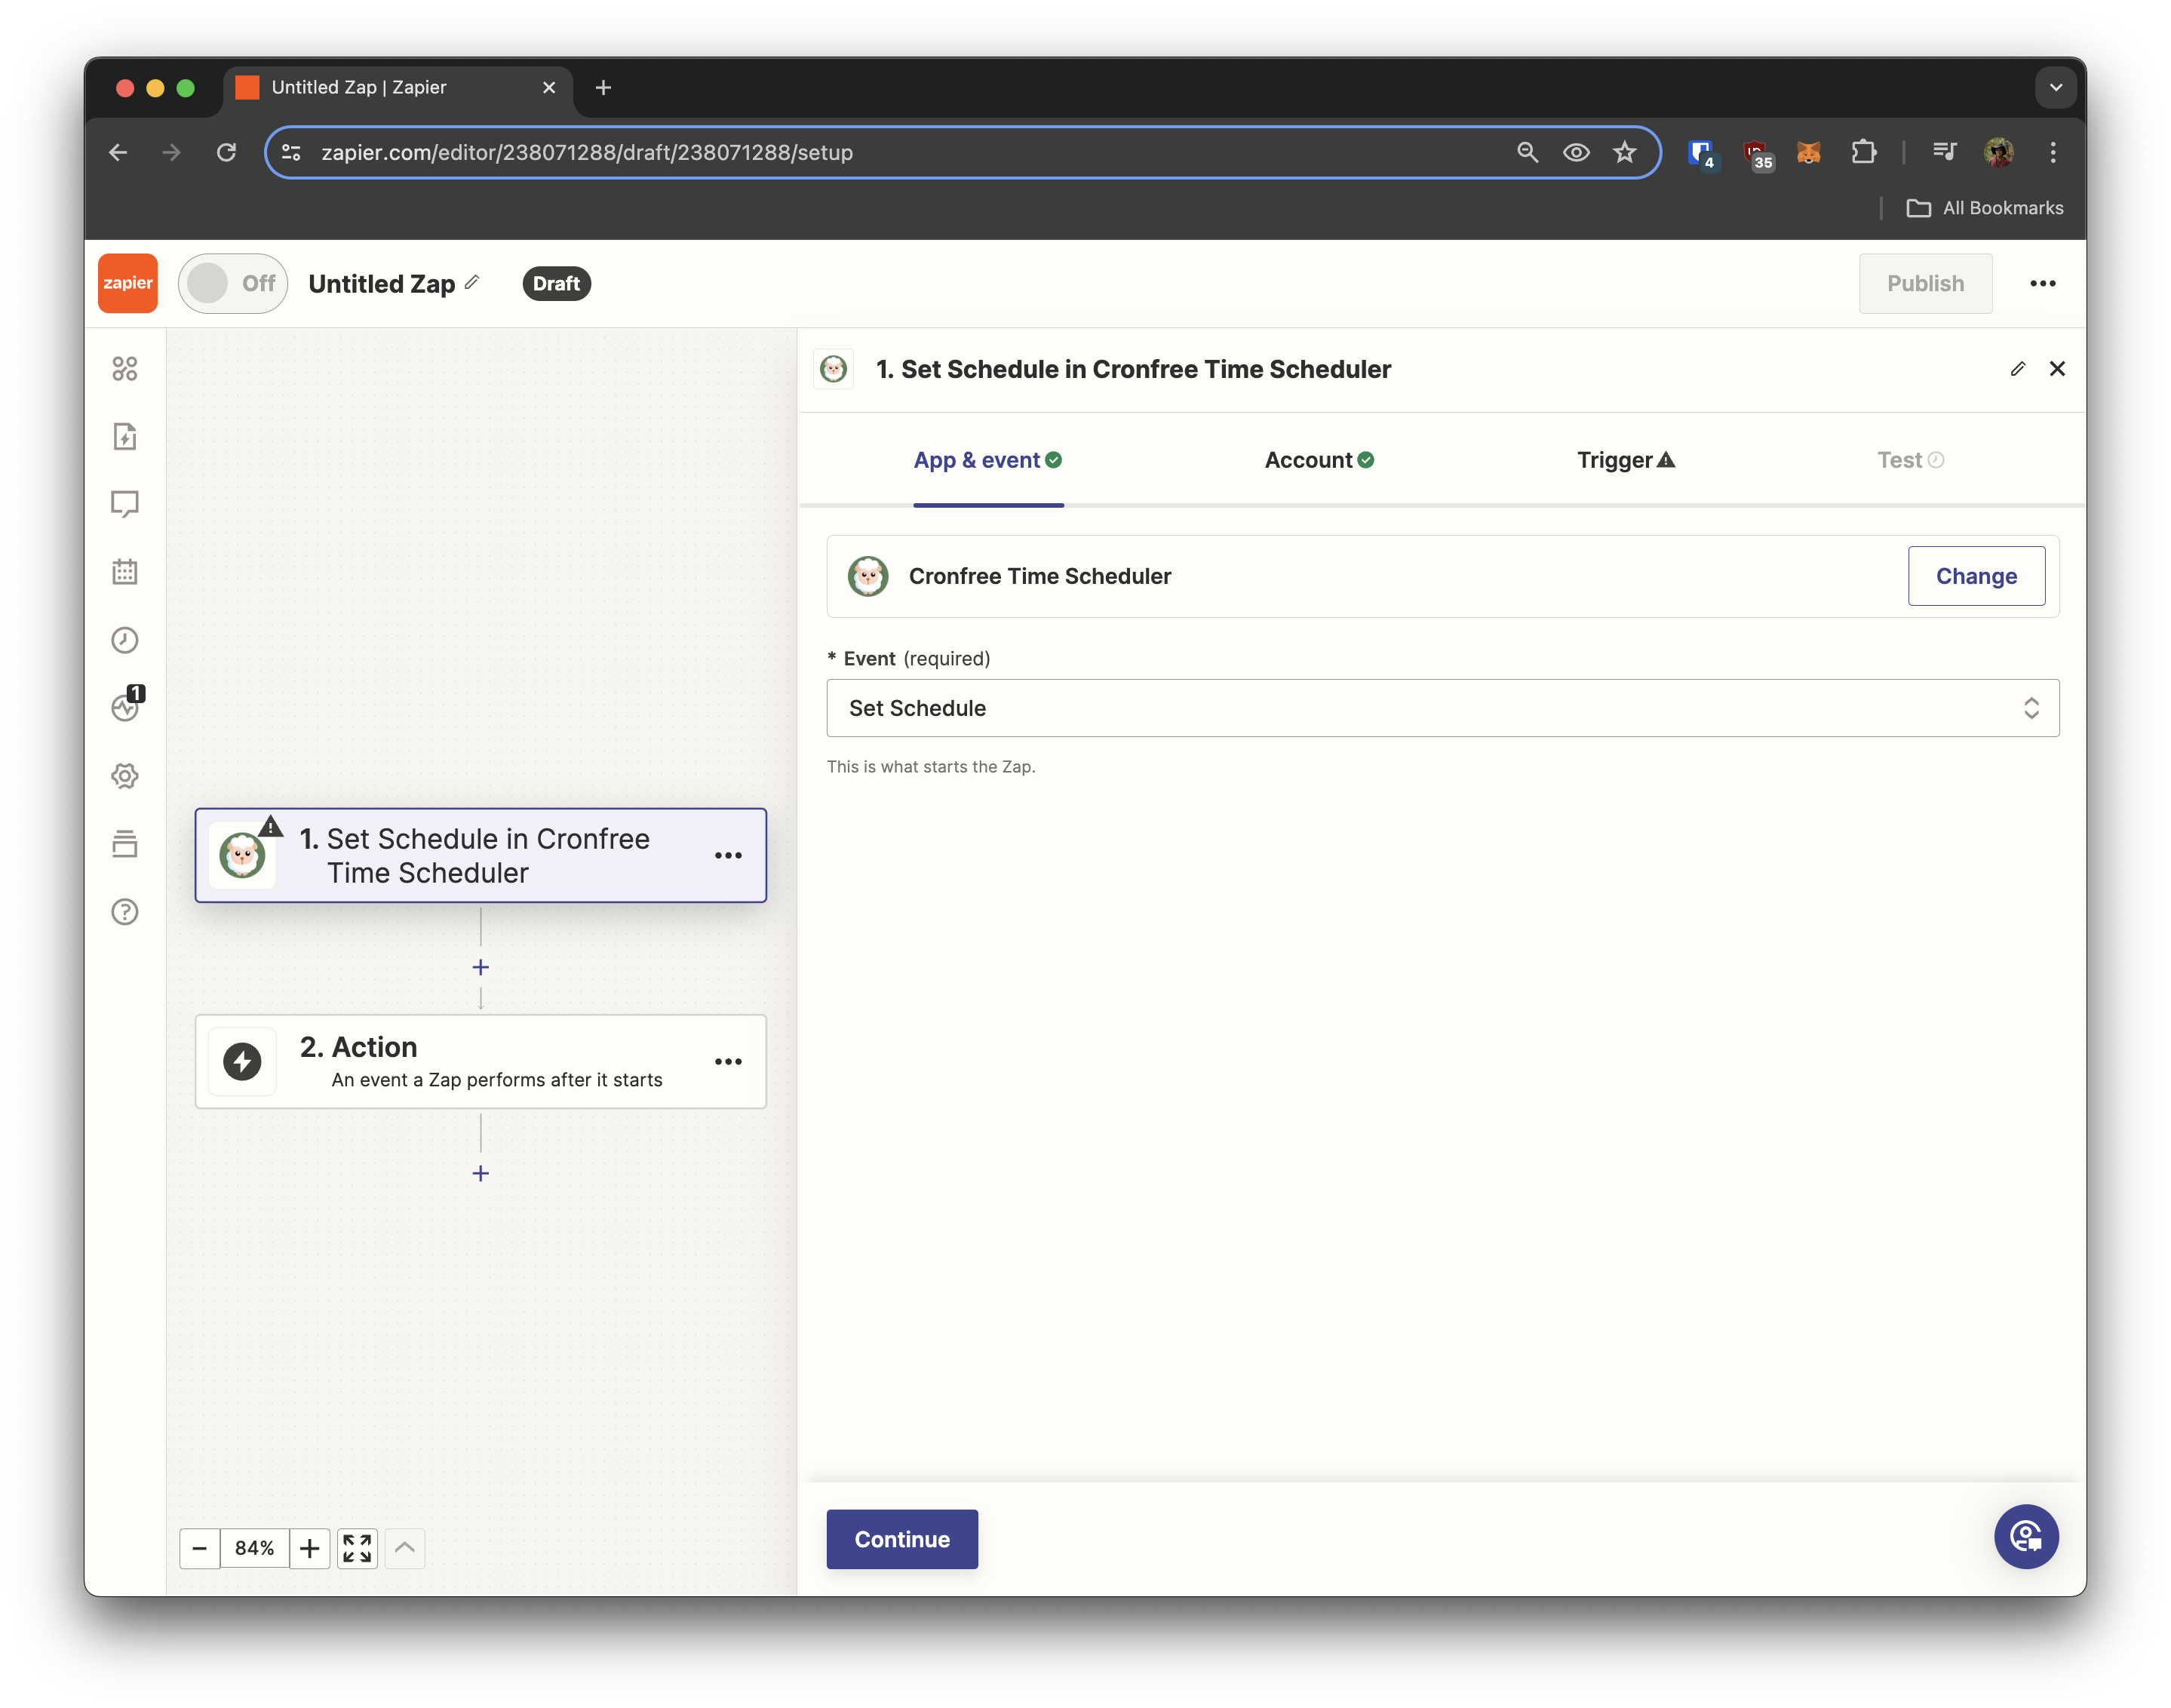Open the history clock icon in sidebar
Screen dimensions: 2171x1708
pos(125,640)
